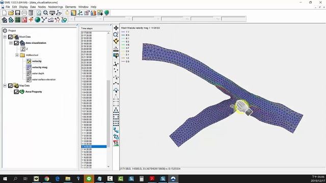The image size is (326, 183).
Task: Open Windows Start menu
Action: pos(5,178)
